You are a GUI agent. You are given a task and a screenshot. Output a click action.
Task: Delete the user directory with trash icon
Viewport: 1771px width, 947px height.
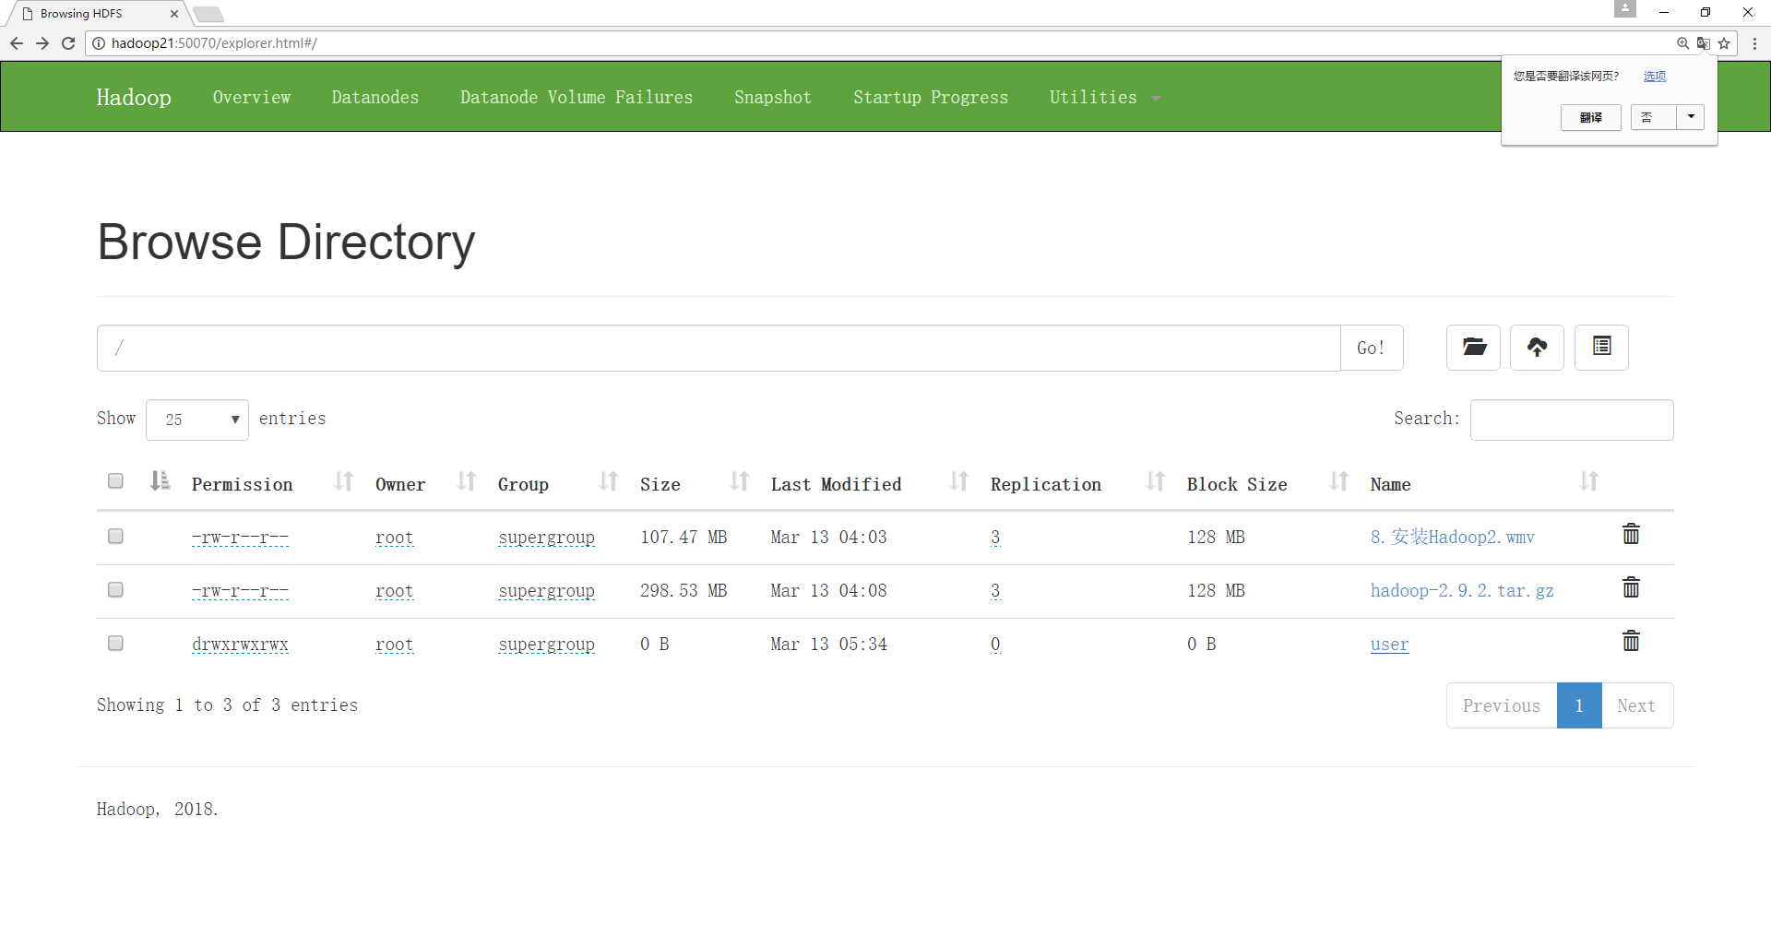(x=1631, y=641)
